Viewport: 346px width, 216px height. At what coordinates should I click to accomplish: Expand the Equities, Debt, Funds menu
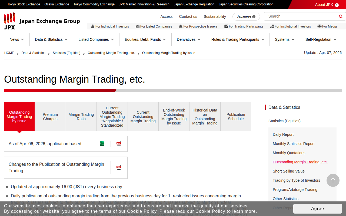pos(145,39)
